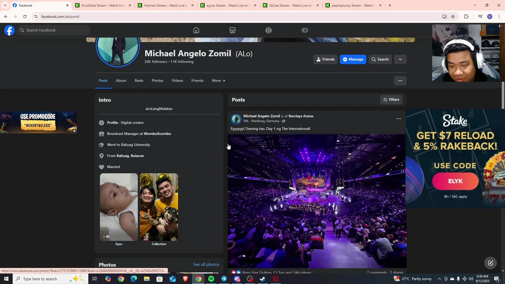The image size is (505, 284).
Task: Show hidden system tray icons
Action: [x=440, y=279]
